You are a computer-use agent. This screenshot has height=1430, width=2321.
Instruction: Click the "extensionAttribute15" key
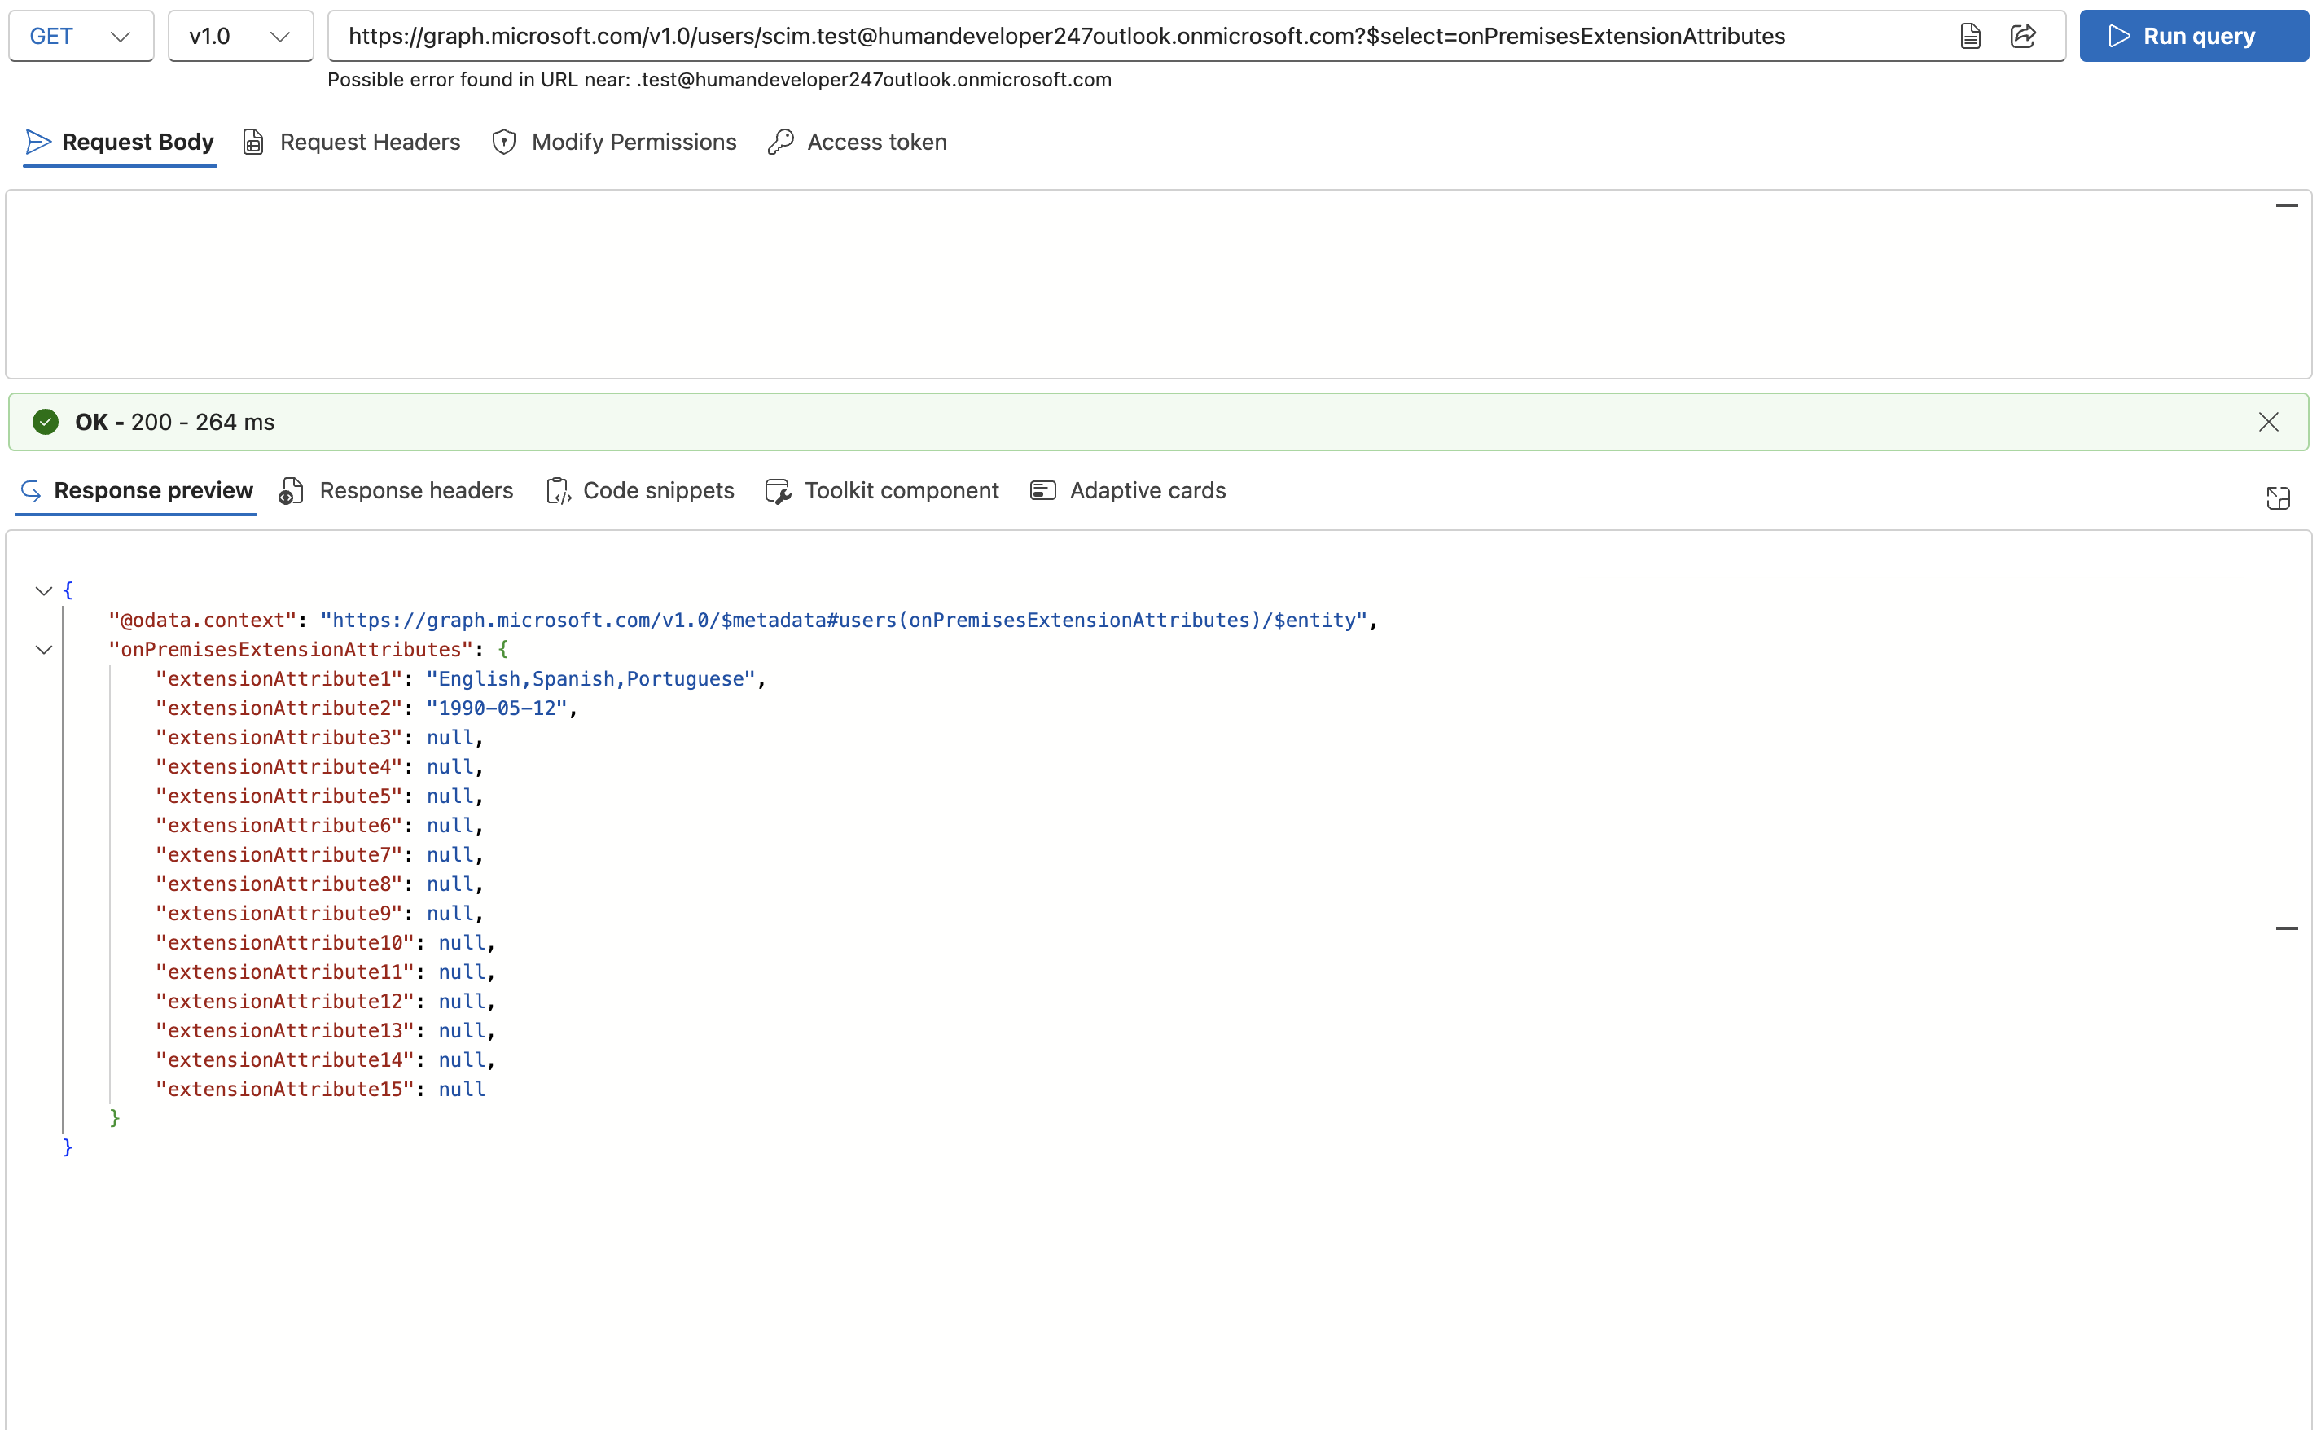tap(285, 1090)
